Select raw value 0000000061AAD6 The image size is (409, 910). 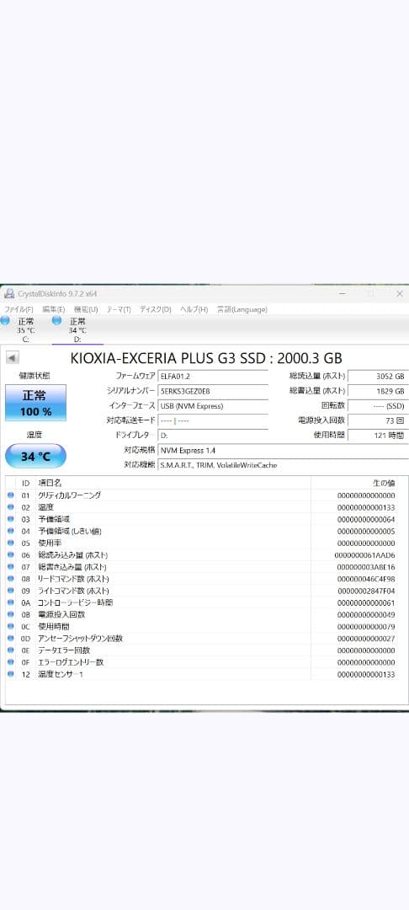pos(365,554)
